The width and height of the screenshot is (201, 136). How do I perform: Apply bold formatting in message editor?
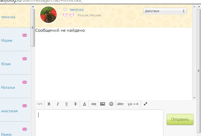[x=49, y=104]
